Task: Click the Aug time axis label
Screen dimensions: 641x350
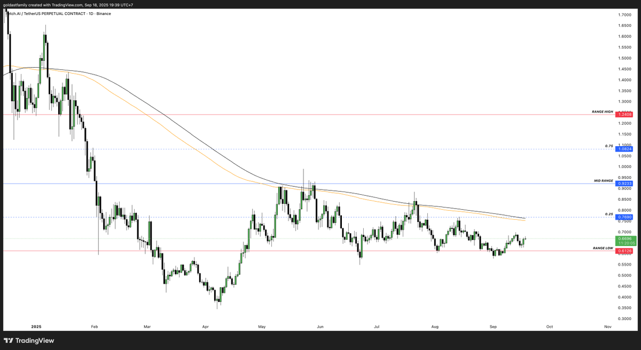Action: [434, 326]
